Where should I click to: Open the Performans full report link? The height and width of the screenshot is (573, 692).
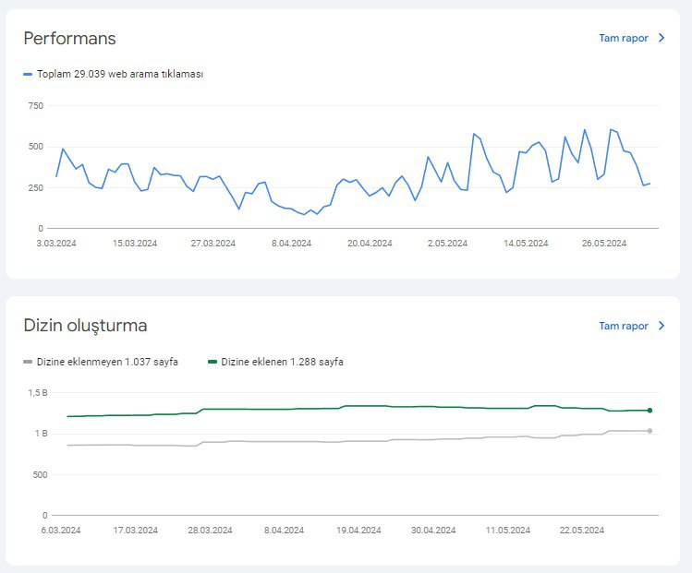tap(623, 39)
